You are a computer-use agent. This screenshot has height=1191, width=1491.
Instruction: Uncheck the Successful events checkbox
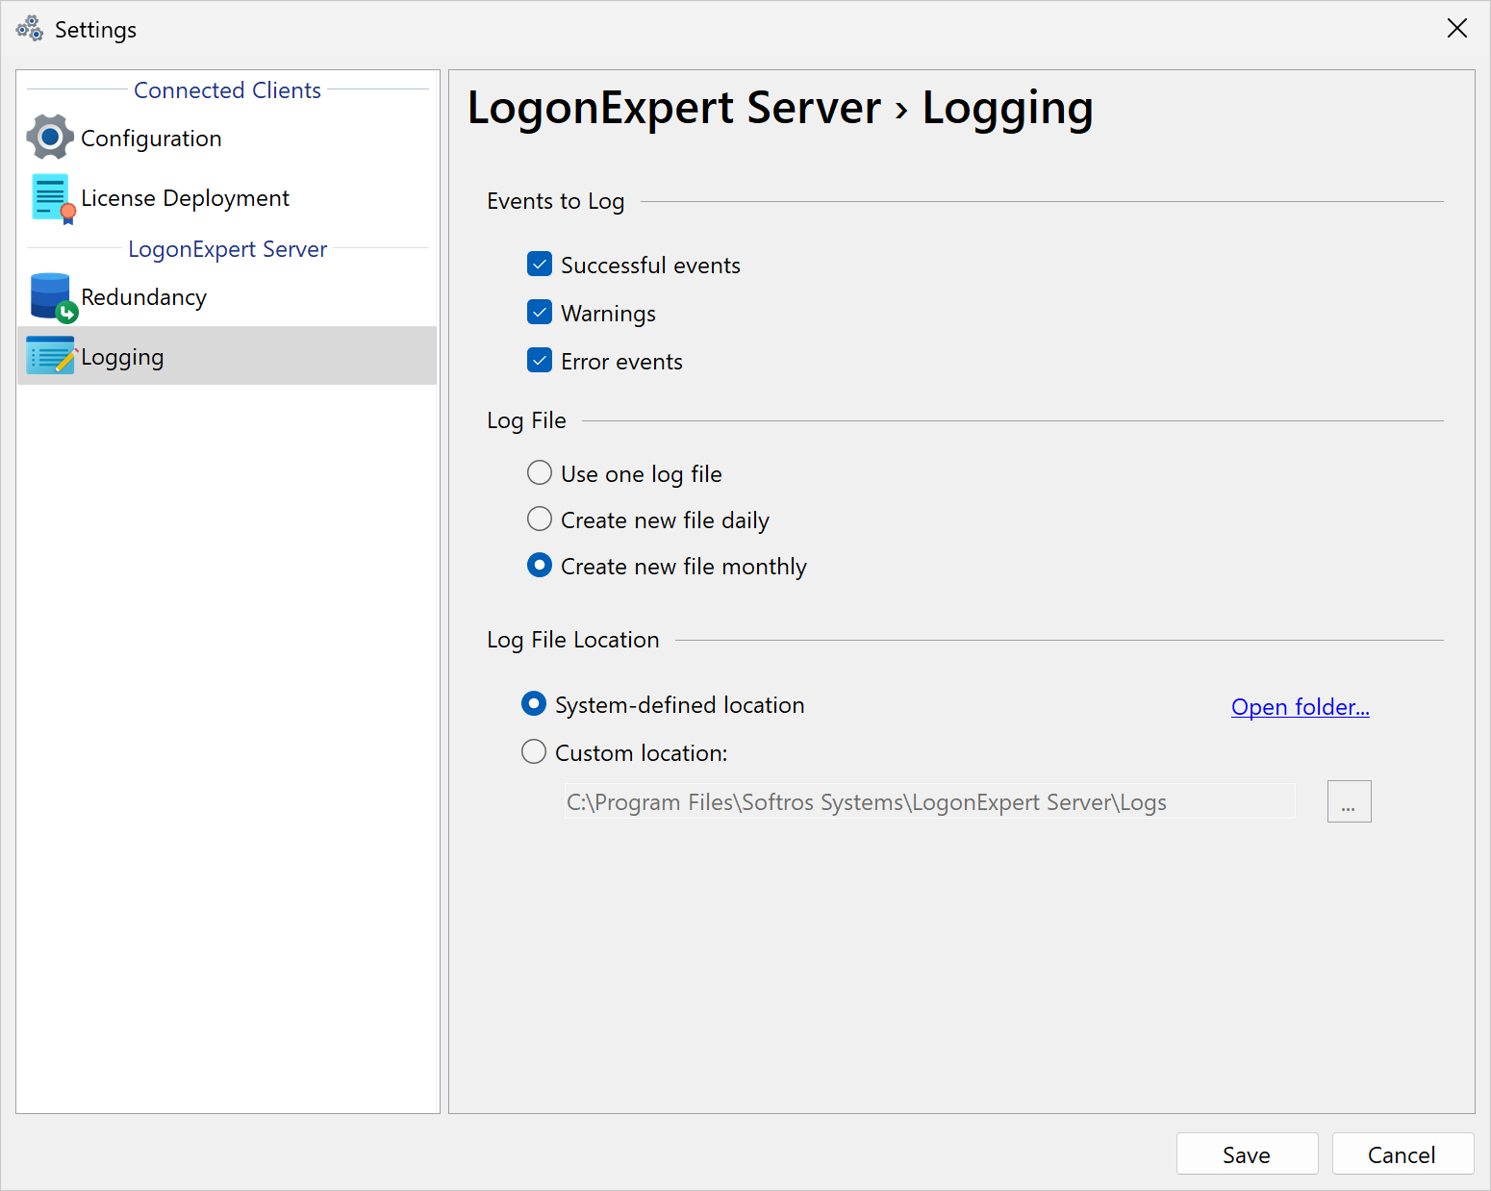(540, 265)
